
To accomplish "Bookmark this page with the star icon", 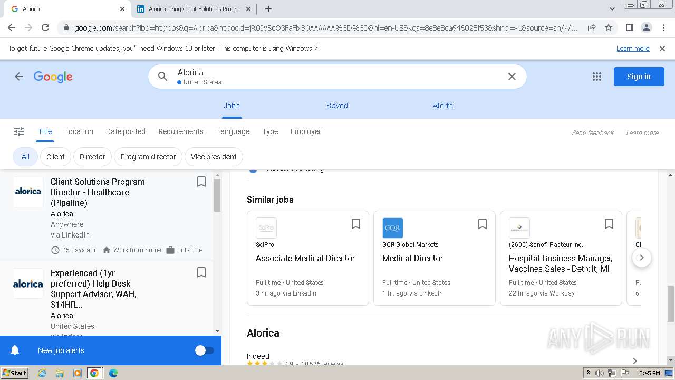I will click(609, 27).
